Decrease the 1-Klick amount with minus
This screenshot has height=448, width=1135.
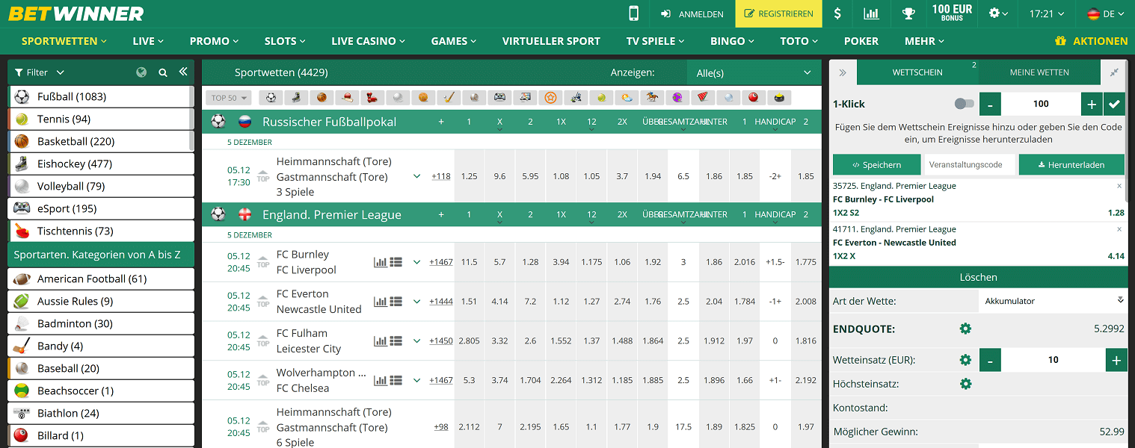point(990,104)
